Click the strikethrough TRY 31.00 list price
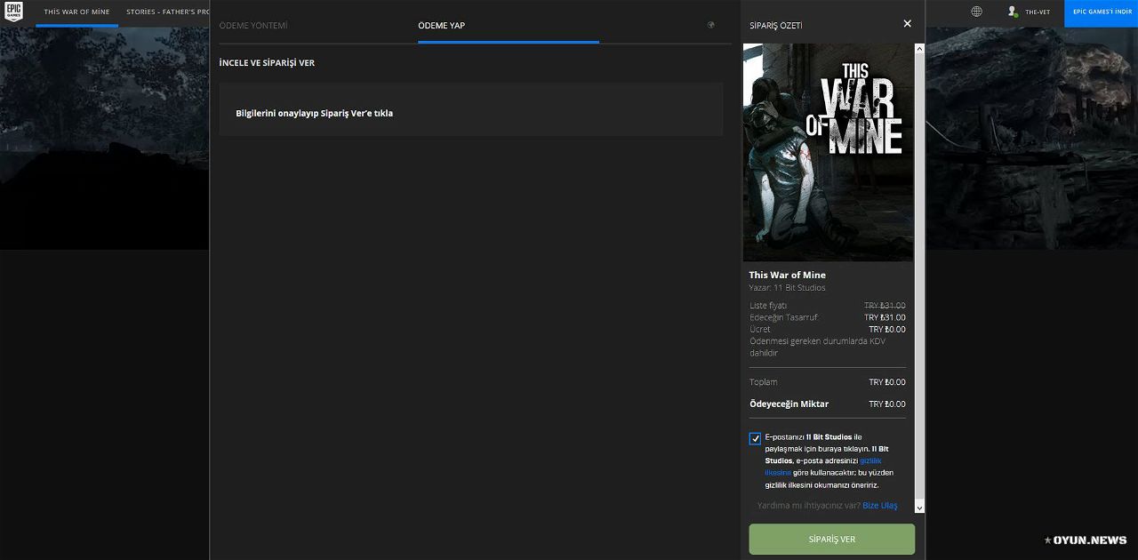The image size is (1138, 560). (885, 306)
